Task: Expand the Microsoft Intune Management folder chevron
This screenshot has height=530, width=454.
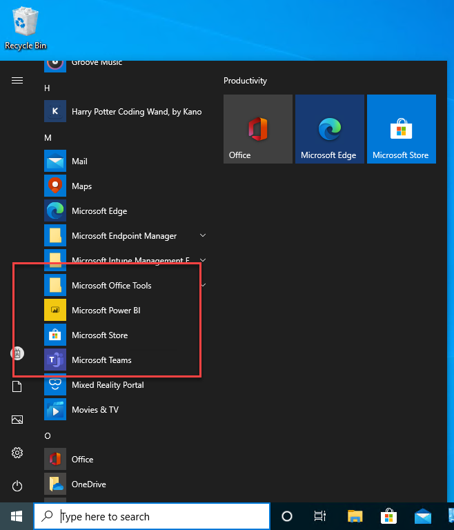Action: [203, 260]
